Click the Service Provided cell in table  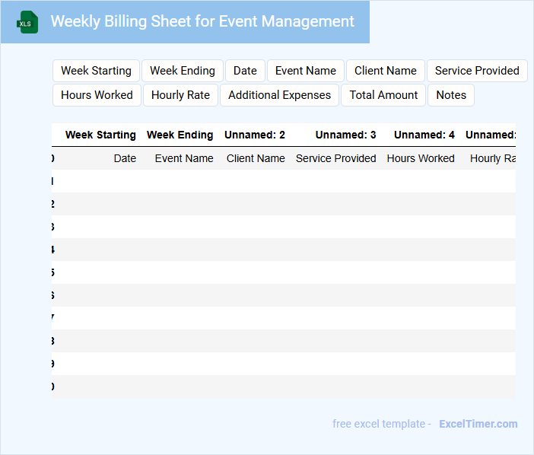click(335, 158)
